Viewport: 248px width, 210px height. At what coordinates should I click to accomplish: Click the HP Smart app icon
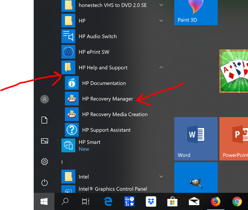tap(68, 145)
